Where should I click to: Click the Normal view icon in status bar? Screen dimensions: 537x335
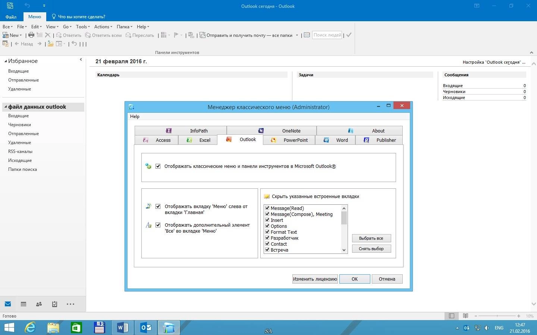(452, 316)
